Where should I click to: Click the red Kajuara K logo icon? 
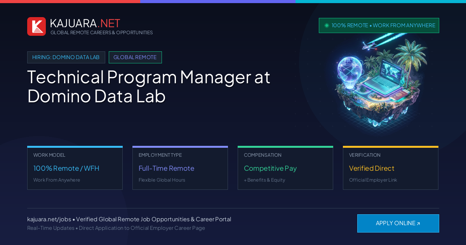[x=37, y=26]
